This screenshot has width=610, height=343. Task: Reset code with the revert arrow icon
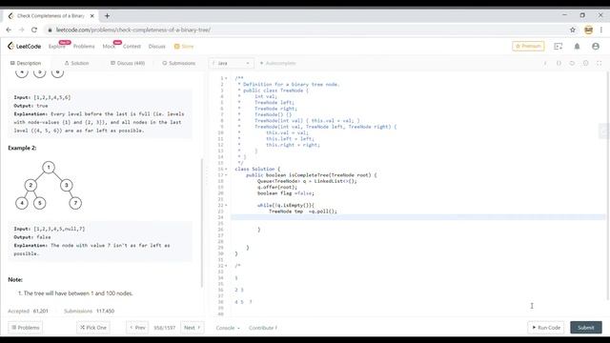pos(572,63)
